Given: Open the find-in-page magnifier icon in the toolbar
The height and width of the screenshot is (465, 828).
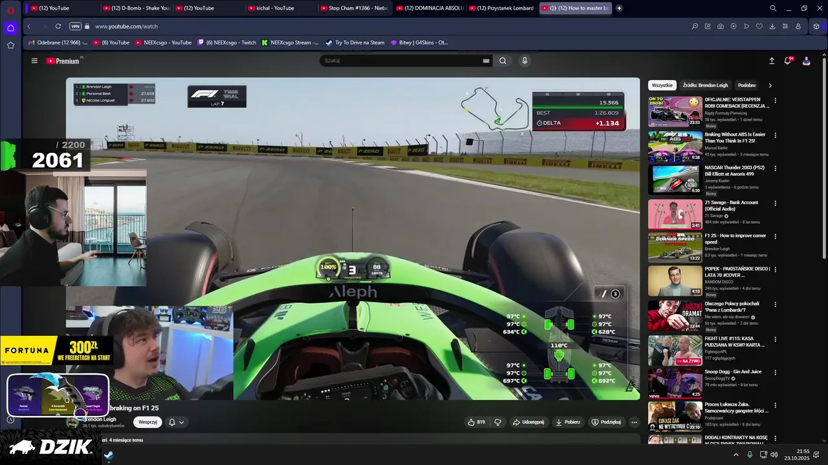Looking at the screenshot, I should (x=695, y=26).
